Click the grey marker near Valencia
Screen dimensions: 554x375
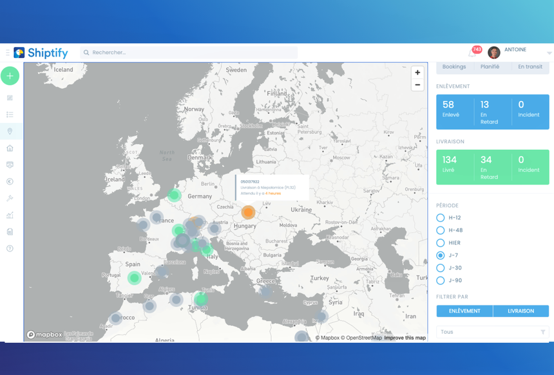coord(162,271)
